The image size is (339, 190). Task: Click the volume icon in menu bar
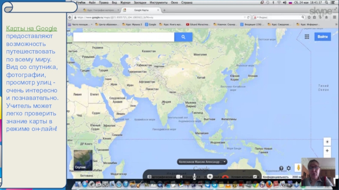coord(284,3)
